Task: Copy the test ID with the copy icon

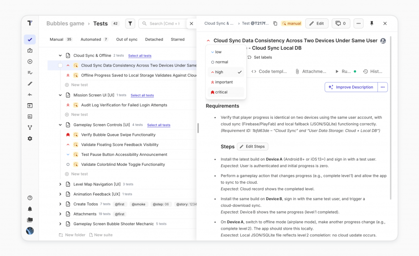Action: (x=275, y=24)
